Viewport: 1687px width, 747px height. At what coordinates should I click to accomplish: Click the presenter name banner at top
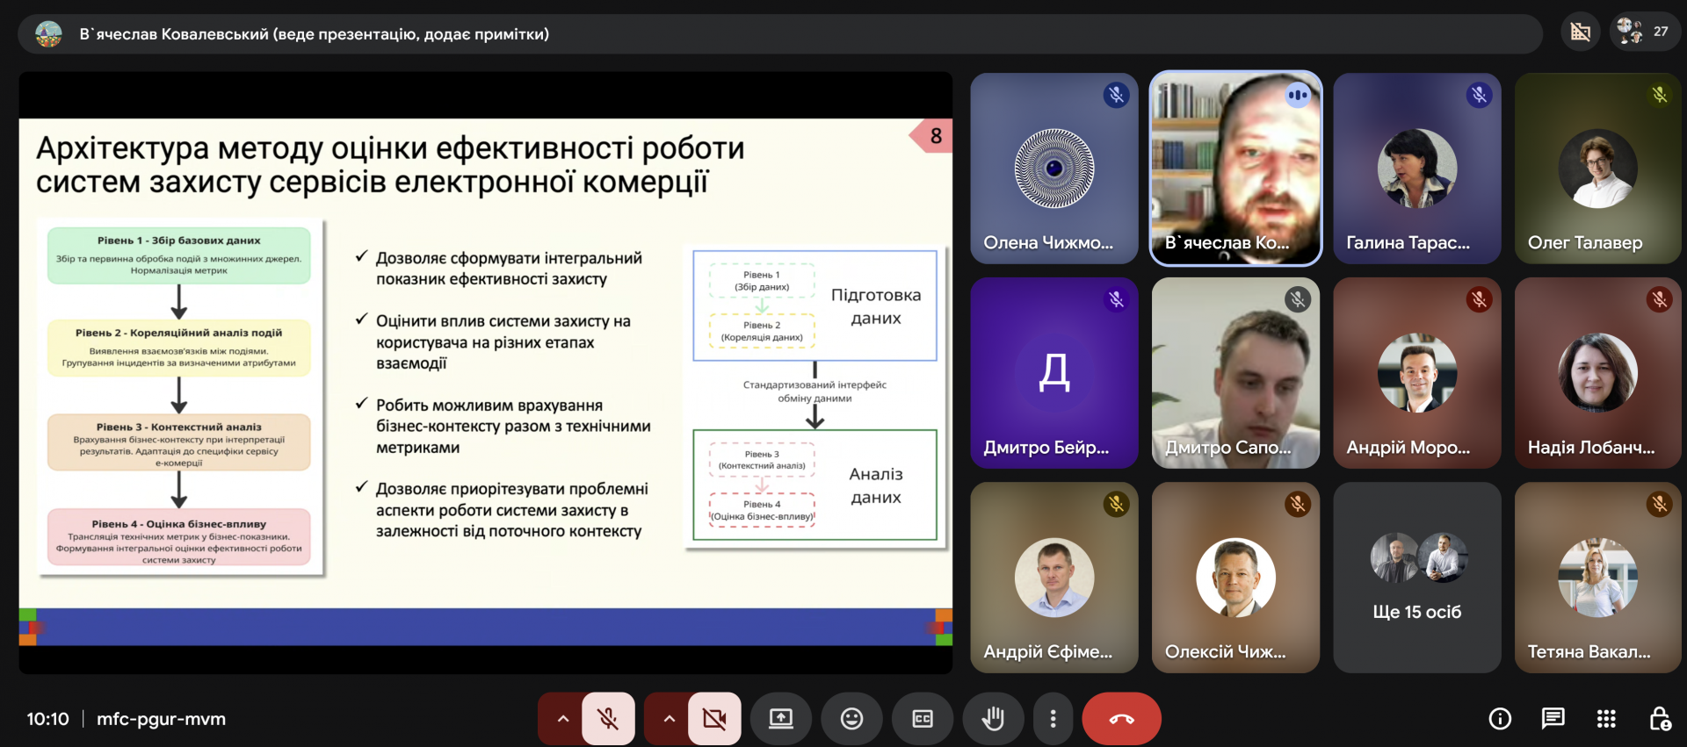314,34
